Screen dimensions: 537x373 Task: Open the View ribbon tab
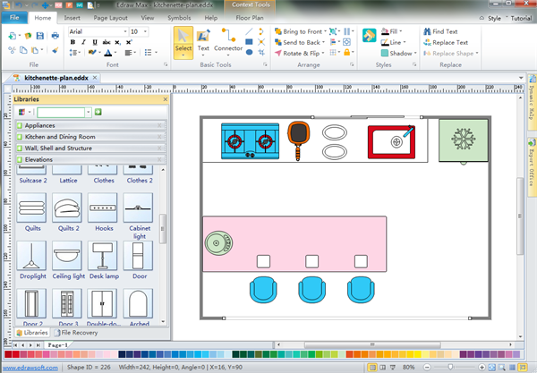point(148,18)
